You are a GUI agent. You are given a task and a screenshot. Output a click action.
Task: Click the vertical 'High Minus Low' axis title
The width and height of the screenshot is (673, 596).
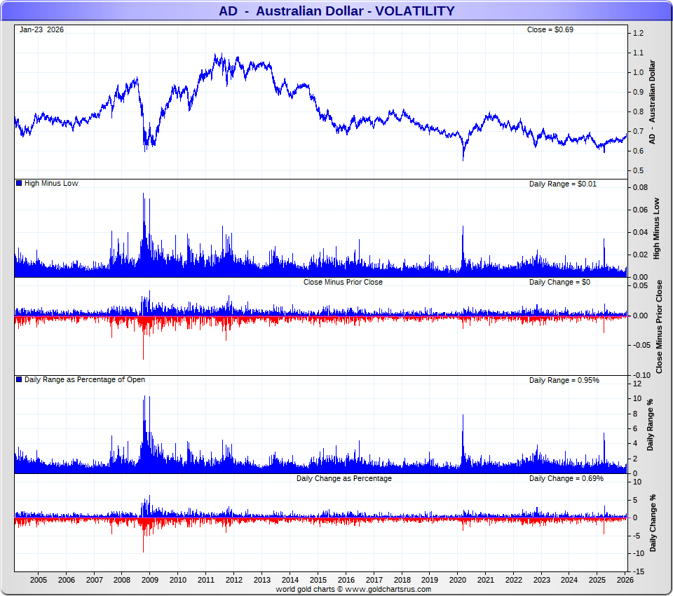tap(656, 229)
